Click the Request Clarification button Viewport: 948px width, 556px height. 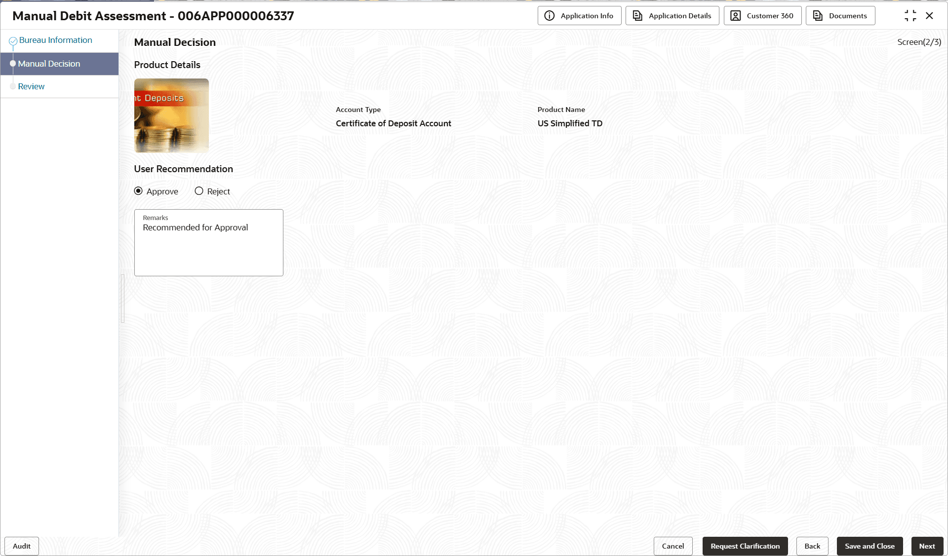click(x=745, y=546)
